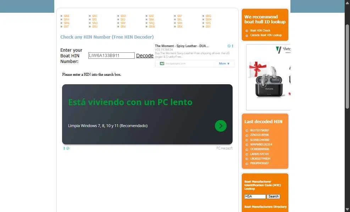The height and width of the screenshot is (212, 350).
Task: Click the MIC Lookup Search button
Action: click(x=273, y=196)
